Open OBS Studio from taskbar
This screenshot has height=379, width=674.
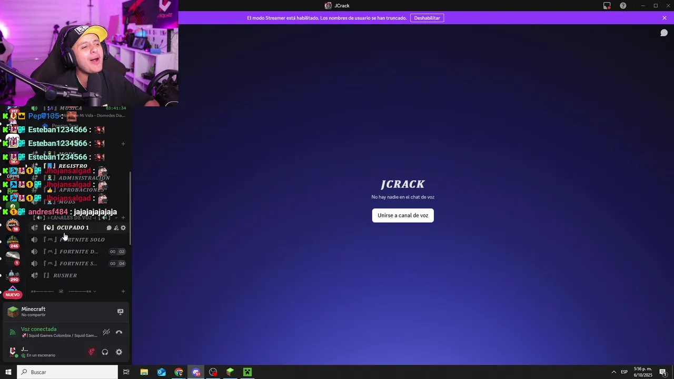(x=213, y=372)
